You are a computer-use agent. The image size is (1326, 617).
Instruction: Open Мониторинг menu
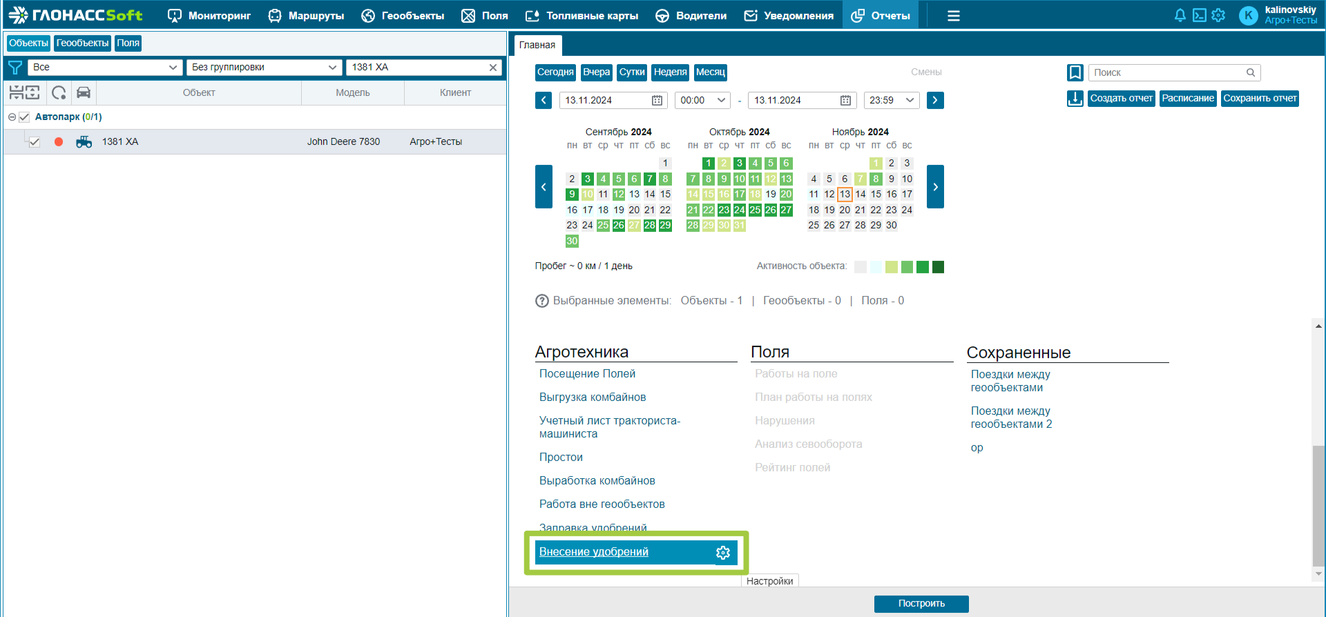(x=209, y=15)
